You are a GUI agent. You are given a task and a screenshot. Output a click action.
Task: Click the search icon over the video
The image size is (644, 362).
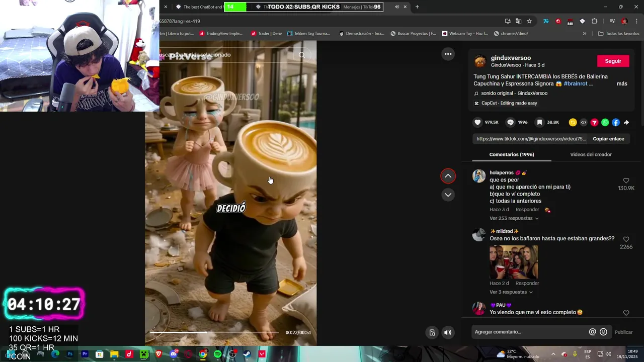302,55
